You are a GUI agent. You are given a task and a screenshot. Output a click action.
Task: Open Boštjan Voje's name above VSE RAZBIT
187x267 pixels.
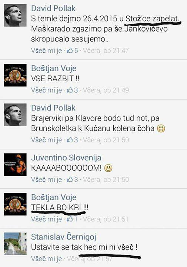(x=54, y=69)
